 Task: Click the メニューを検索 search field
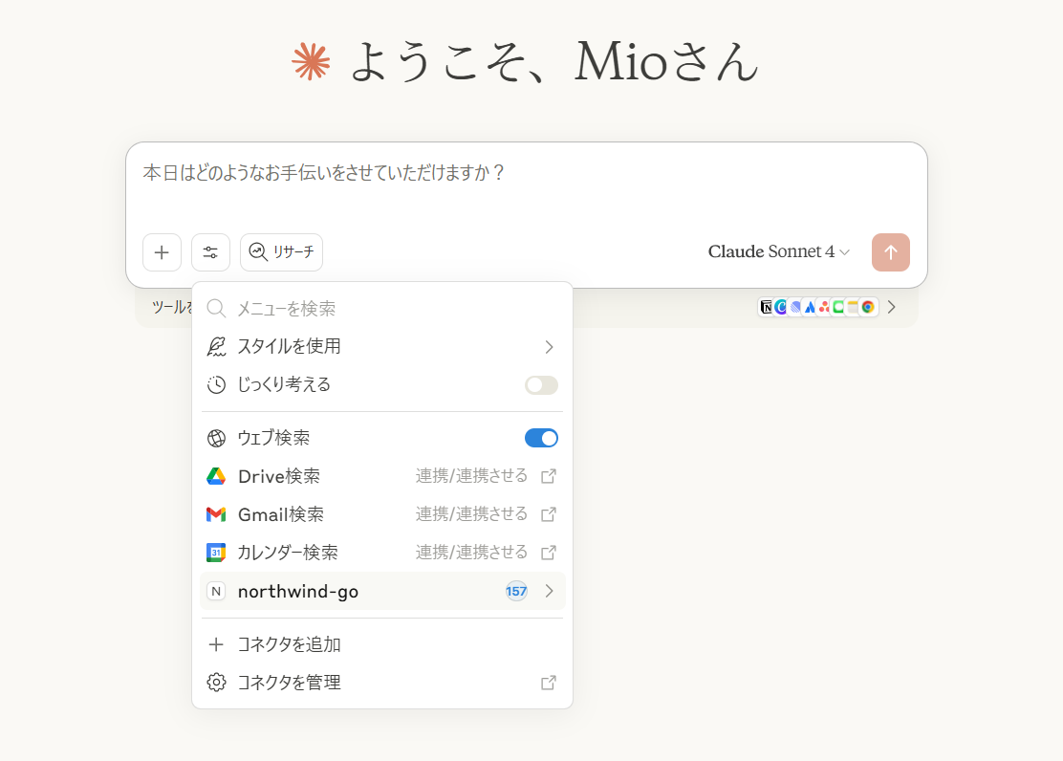pyautogui.click(x=382, y=309)
